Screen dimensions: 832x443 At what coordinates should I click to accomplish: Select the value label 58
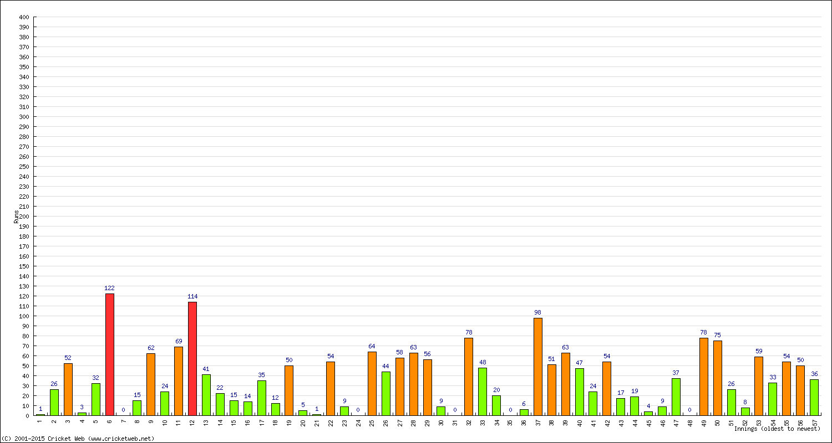click(x=400, y=352)
